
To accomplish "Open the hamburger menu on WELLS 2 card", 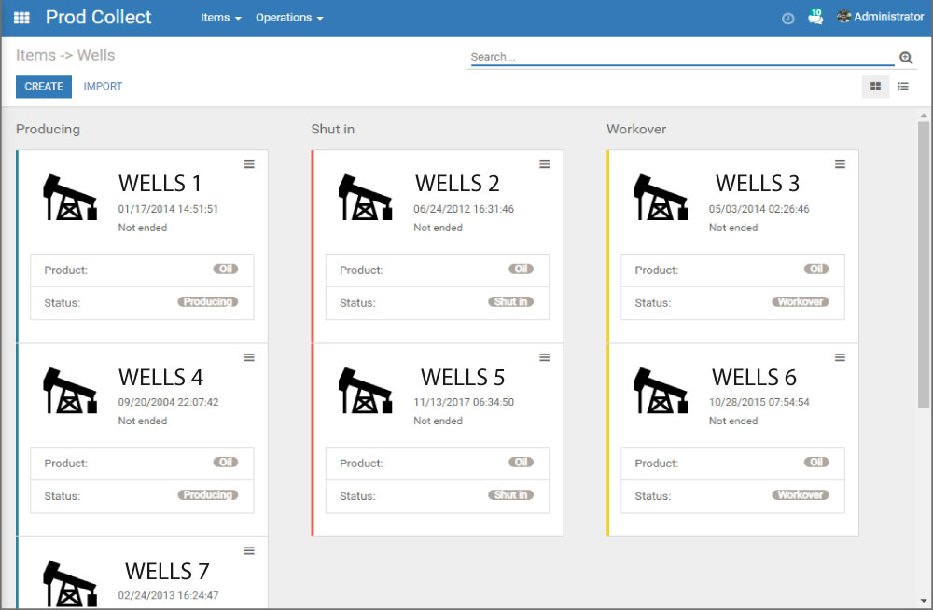I will point(545,164).
